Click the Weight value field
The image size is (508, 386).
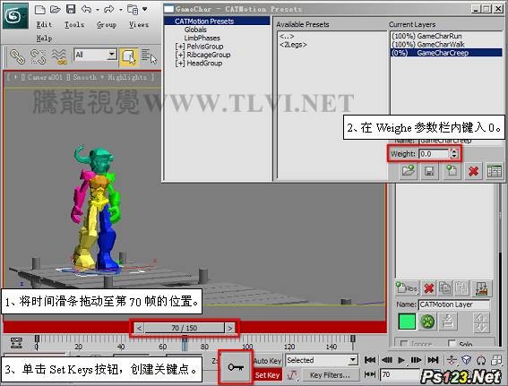pos(434,154)
